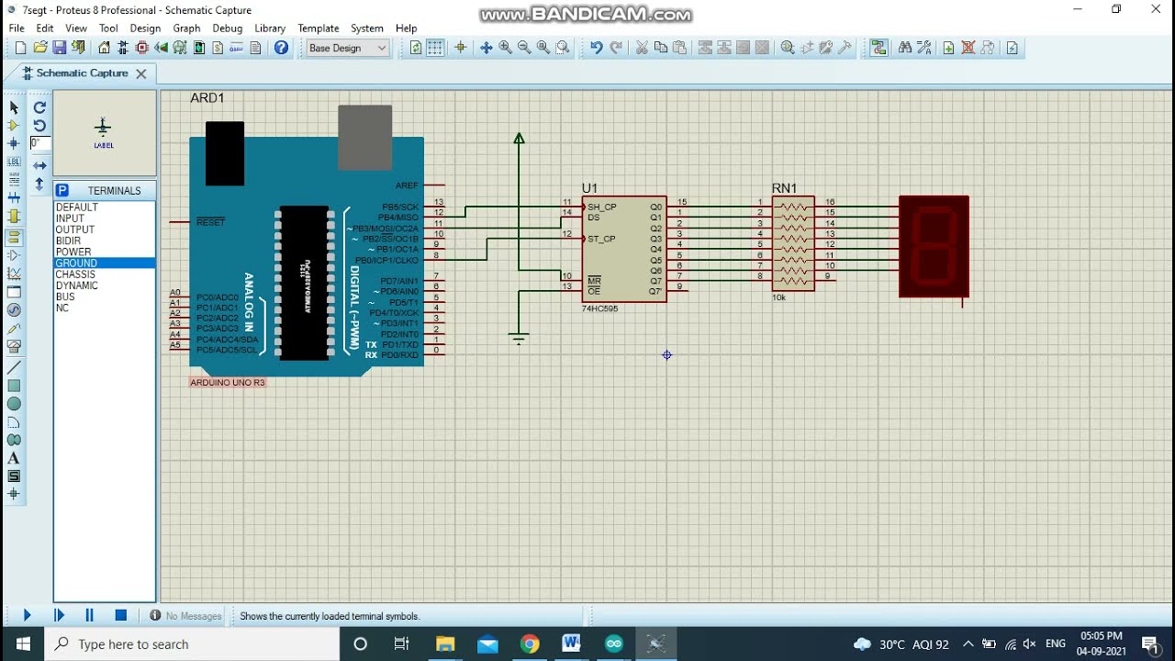
Task: Select the Schematic Capture tab
Action: [82, 73]
